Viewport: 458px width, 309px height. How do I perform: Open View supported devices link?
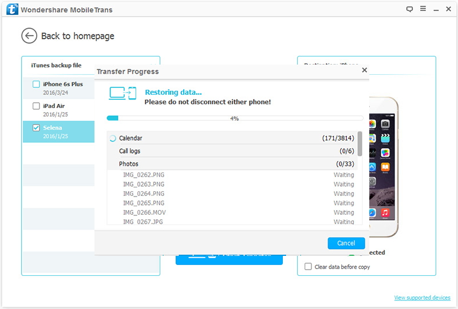[422, 298]
